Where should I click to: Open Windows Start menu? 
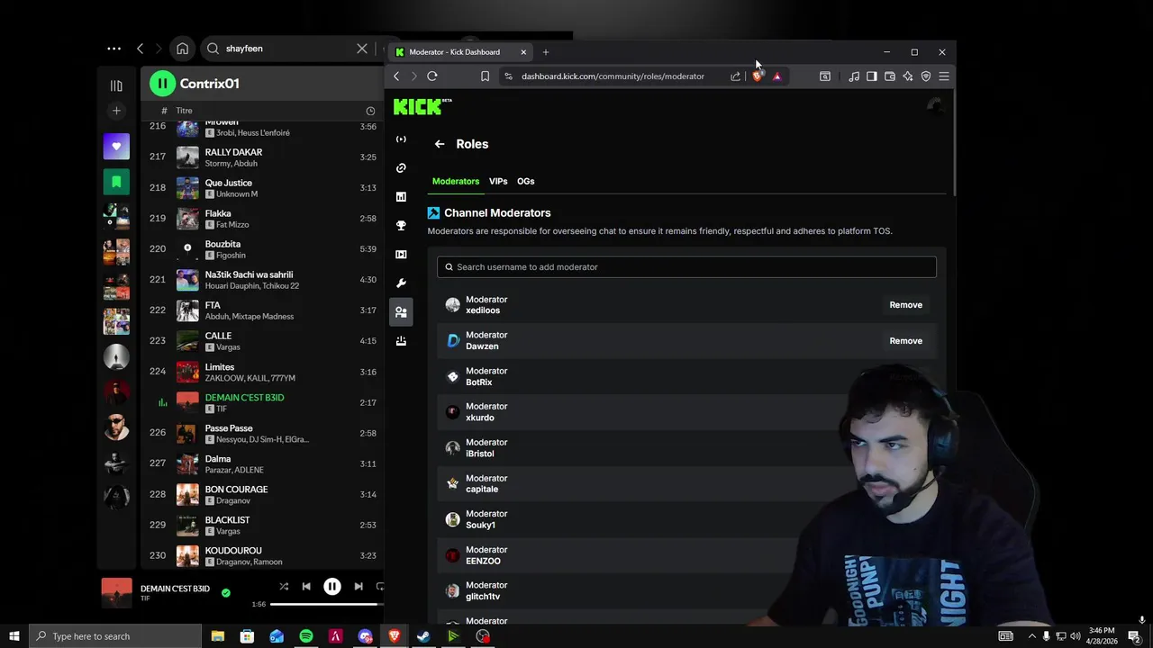click(x=14, y=636)
